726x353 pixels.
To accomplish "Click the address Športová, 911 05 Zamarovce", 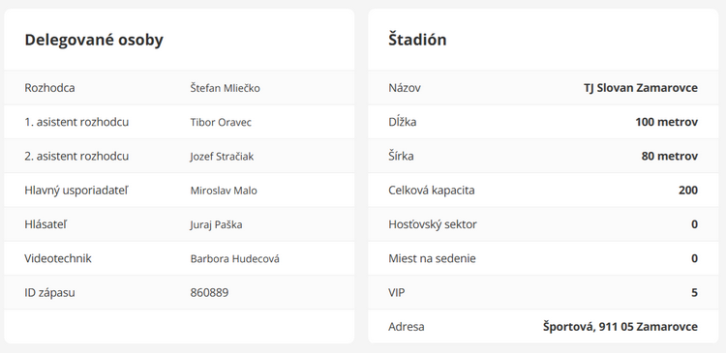I will tap(620, 327).
